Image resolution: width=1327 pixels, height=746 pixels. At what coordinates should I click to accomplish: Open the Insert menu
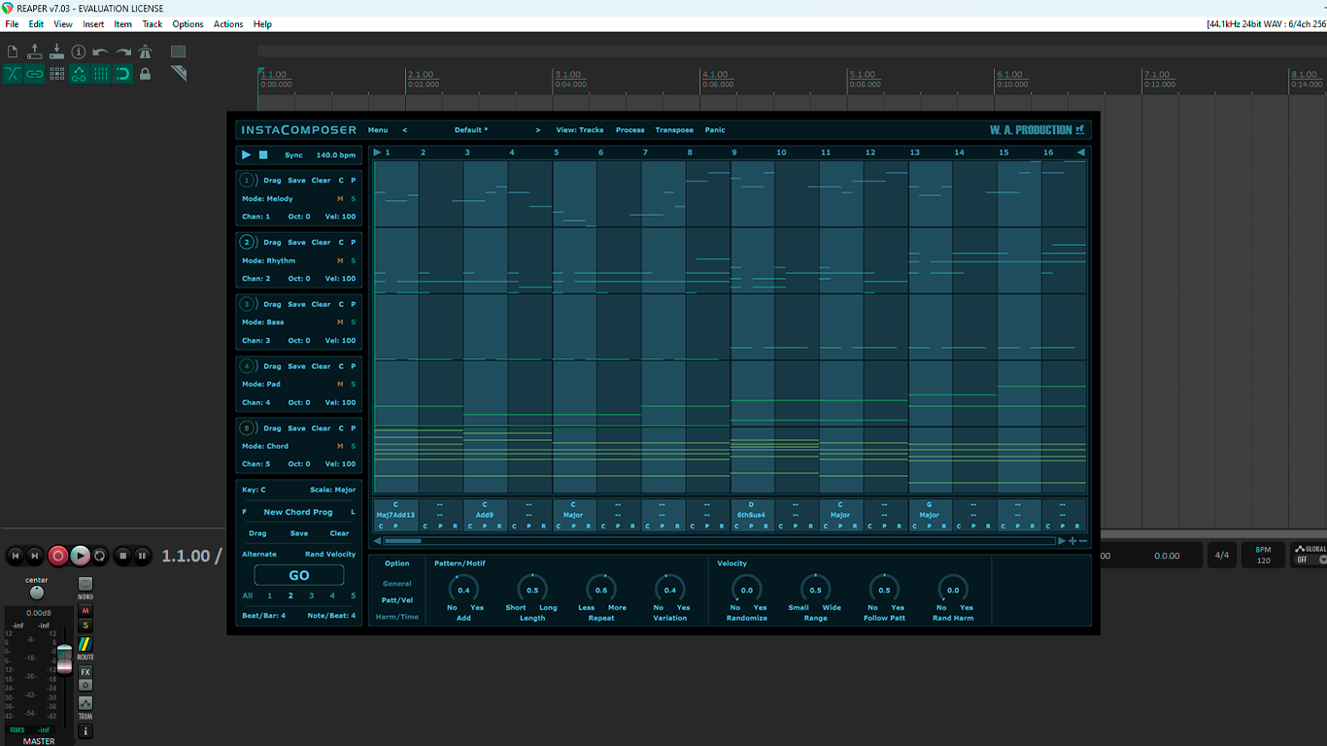pyautogui.click(x=93, y=24)
